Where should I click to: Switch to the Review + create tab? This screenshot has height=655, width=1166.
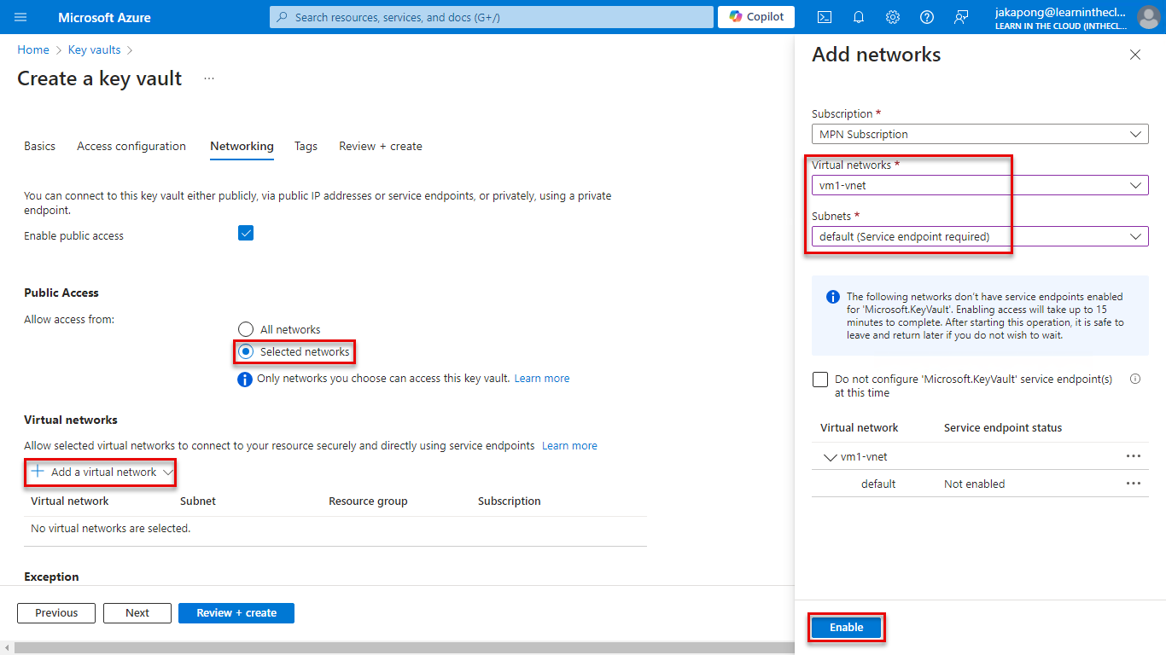(x=381, y=146)
